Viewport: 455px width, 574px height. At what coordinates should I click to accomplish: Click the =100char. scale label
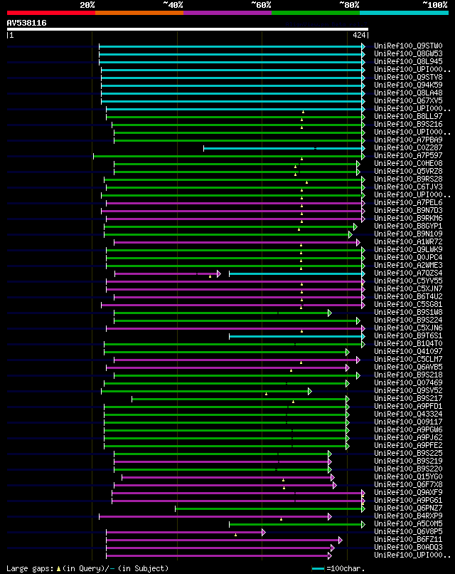point(345,568)
